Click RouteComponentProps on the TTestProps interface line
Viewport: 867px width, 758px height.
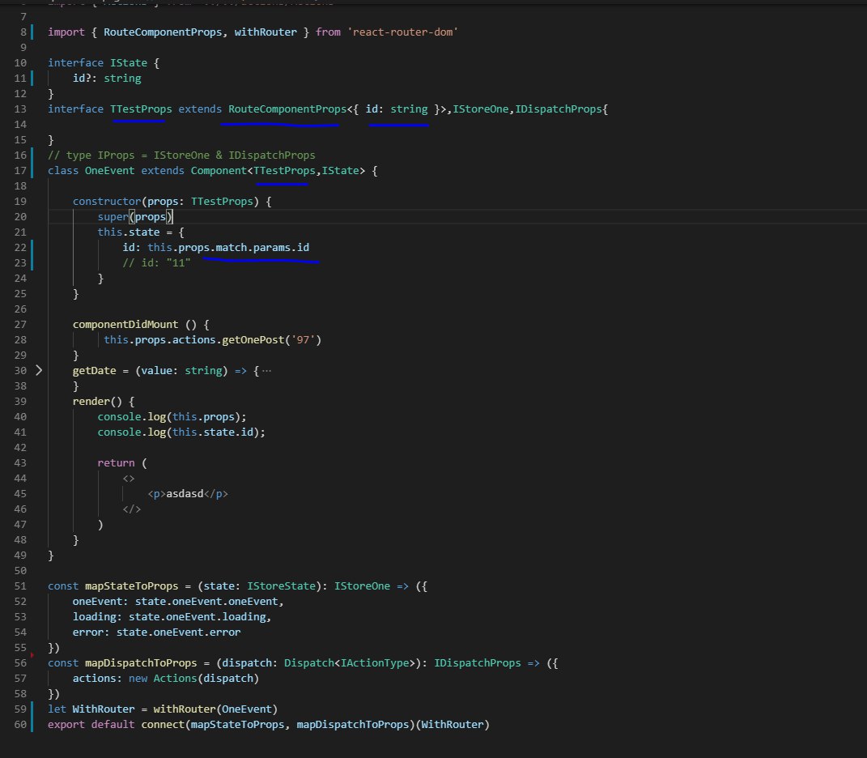click(286, 109)
